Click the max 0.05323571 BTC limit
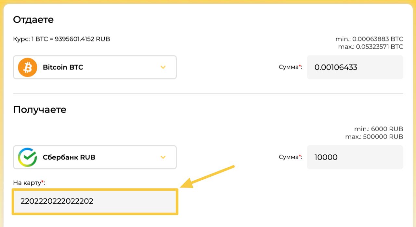Image resolution: width=416 pixels, height=227 pixels. pyautogui.click(x=370, y=47)
